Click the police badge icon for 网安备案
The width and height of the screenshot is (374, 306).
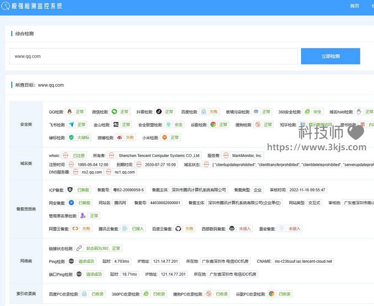pyautogui.click(x=71, y=203)
